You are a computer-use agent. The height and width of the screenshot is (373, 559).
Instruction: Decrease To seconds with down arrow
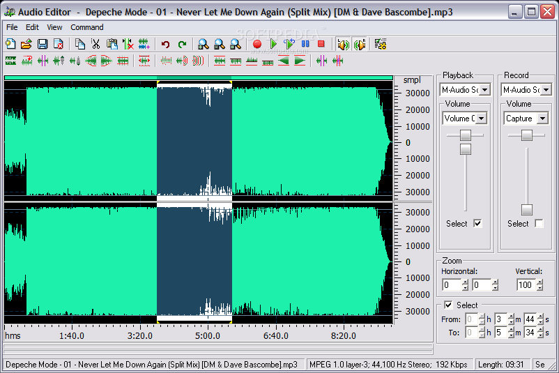[540, 335]
